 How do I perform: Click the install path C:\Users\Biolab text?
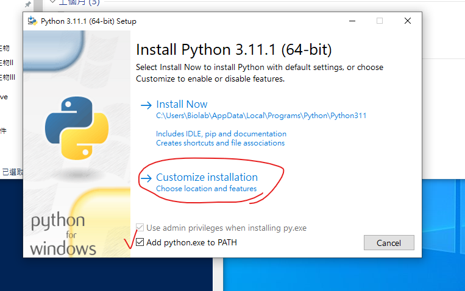coord(261,116)
